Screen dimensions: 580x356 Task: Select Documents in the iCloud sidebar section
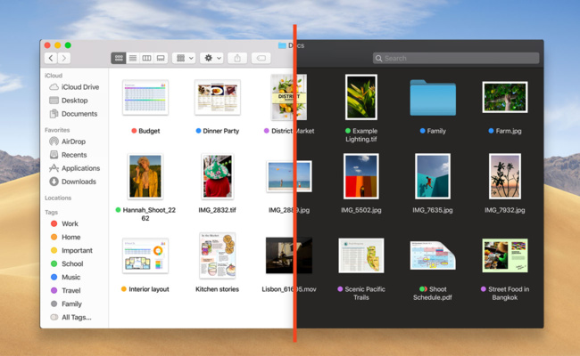pyautogui.click(x=79, y=114)
